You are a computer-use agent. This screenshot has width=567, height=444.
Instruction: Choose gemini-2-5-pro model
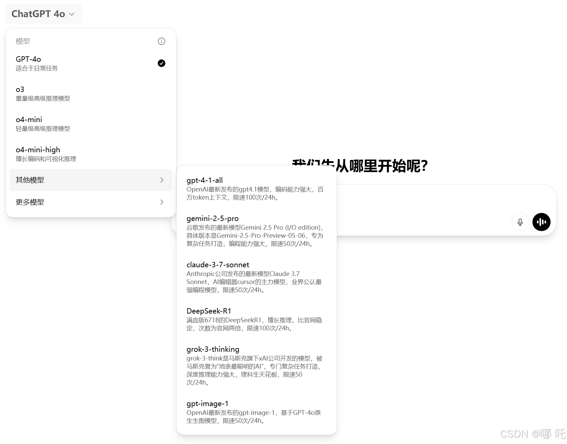(x=256, y=231)
